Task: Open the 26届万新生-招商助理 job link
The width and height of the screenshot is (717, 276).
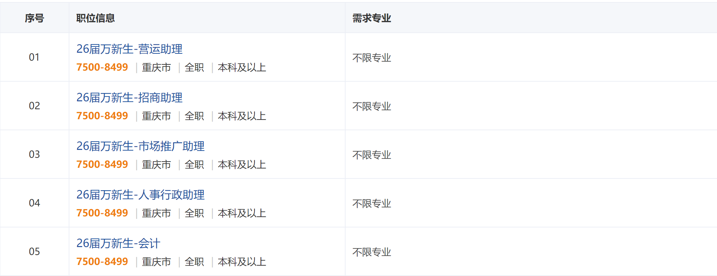Action: pos(129,98)
